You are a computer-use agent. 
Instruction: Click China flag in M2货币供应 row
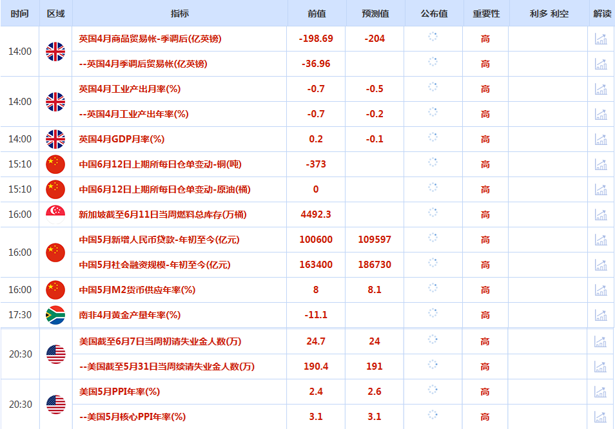click(55, 289)
